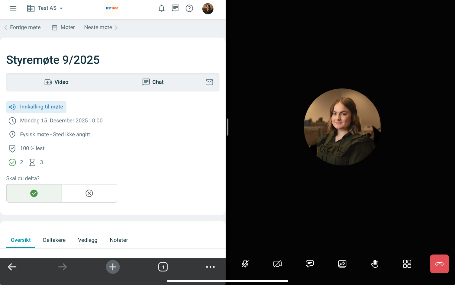Open the user profile avatar menu
455x285 pixels.
click(208, 9)
